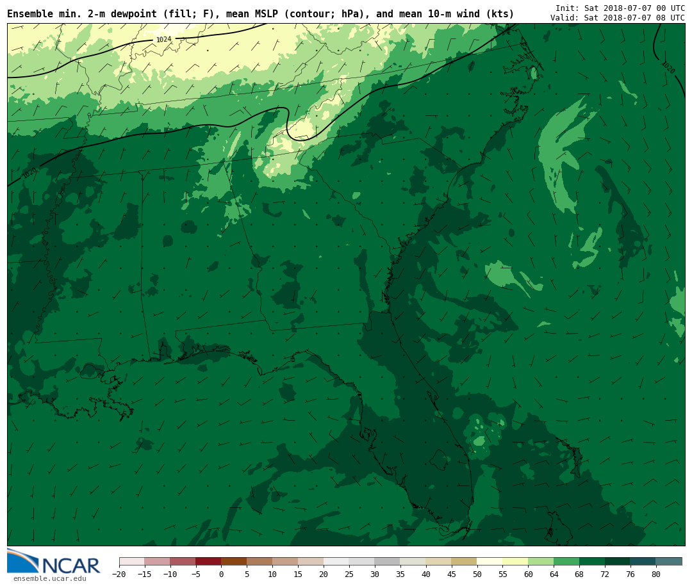Open the ensemble.ucar.edu link
This screenshot has width=692, height=586.
pos(49,579)
